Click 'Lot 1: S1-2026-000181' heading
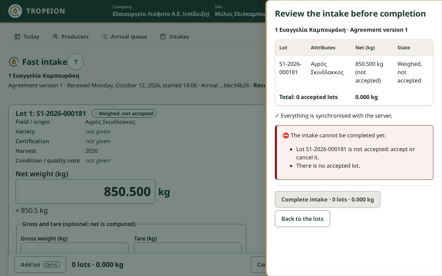This screenshot has height=276, width=442. 51,114
